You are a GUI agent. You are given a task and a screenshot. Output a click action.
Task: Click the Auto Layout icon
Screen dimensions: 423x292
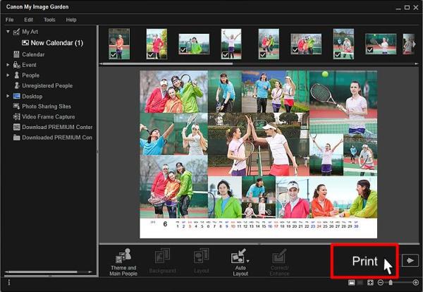(x=238, y=255)
